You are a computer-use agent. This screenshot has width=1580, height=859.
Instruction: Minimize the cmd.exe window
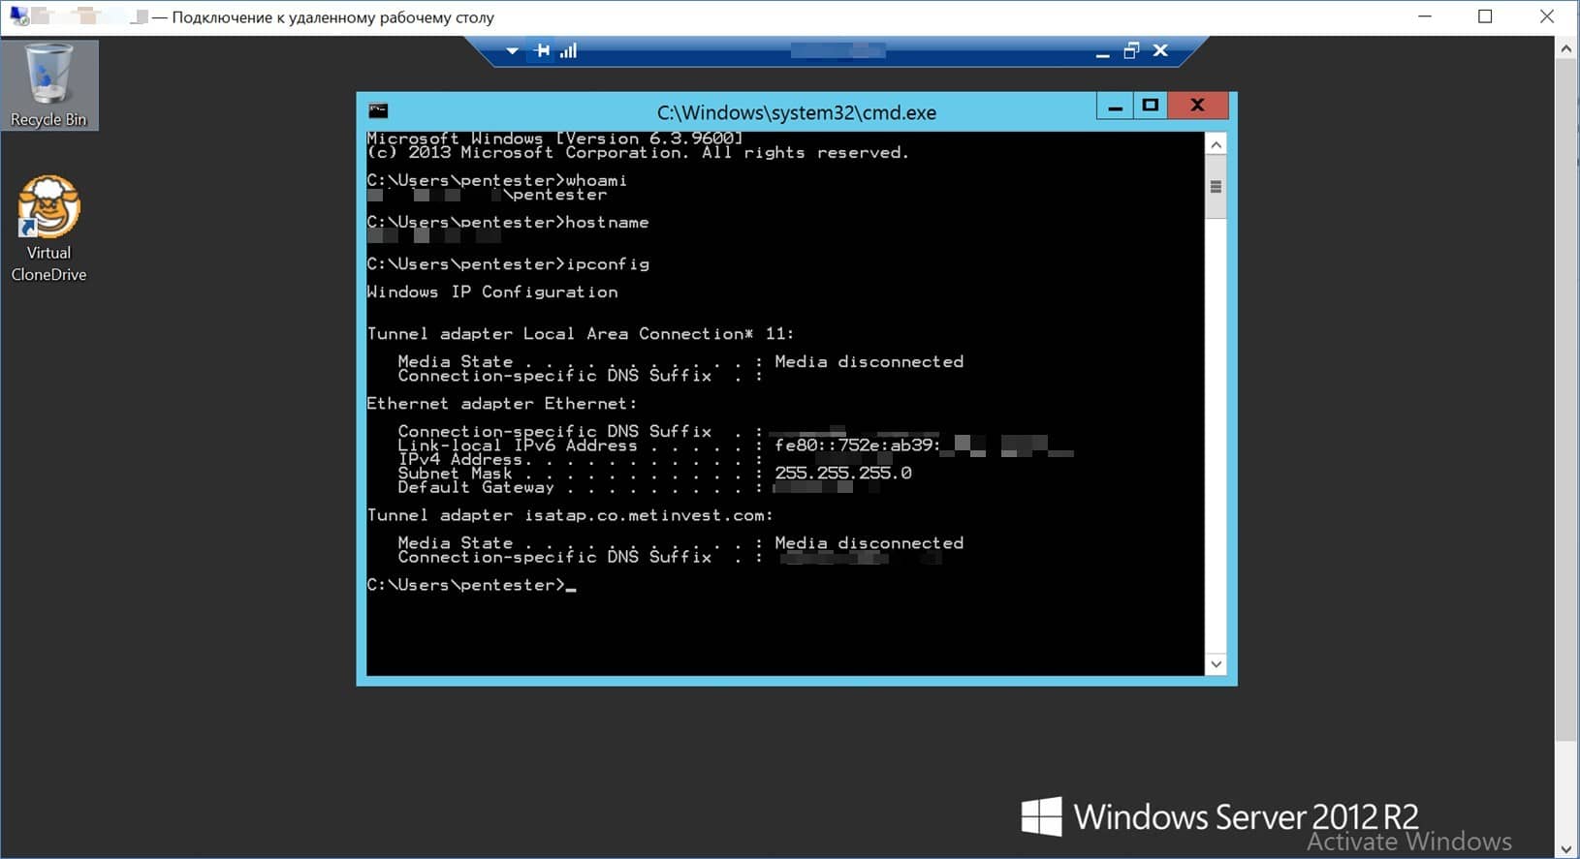coord(1115,106)
